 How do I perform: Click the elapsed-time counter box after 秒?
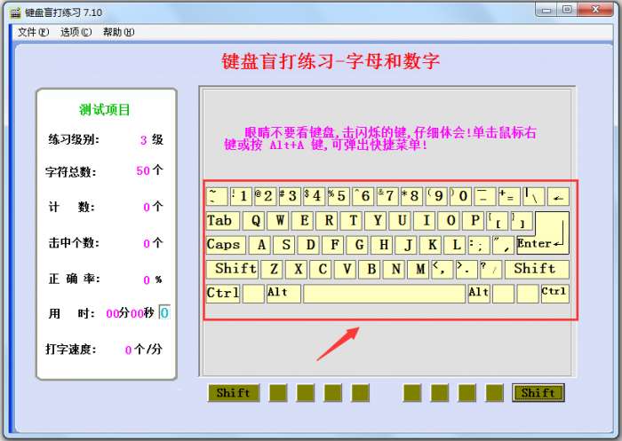click(164, 312)
